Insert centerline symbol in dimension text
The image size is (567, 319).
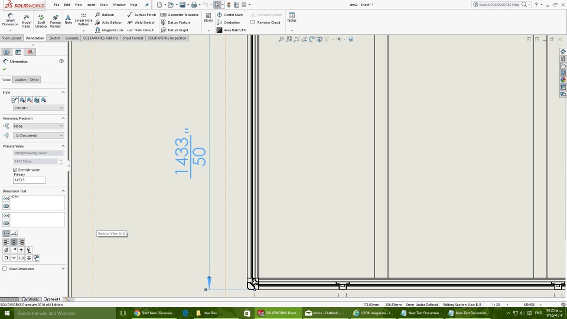(x=29, y=250)
